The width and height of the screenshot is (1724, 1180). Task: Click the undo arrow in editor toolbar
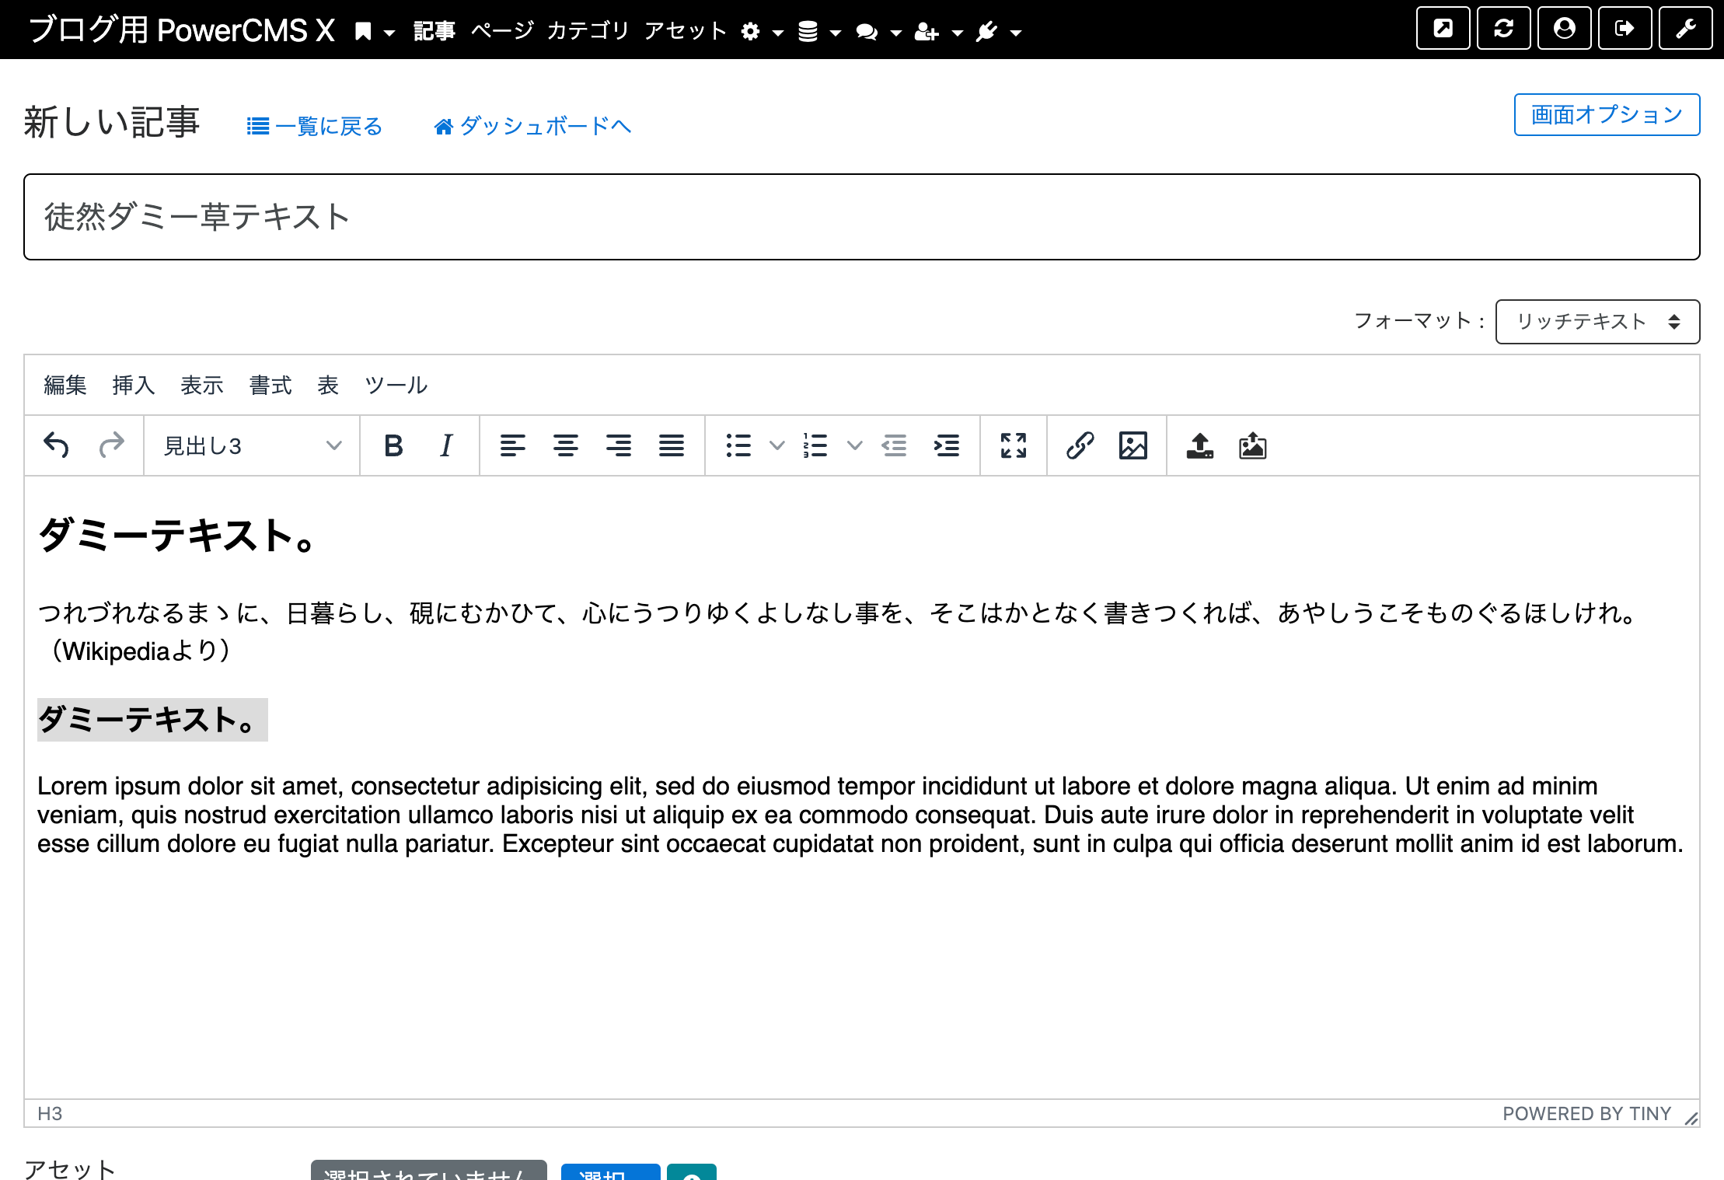[57, 445]
